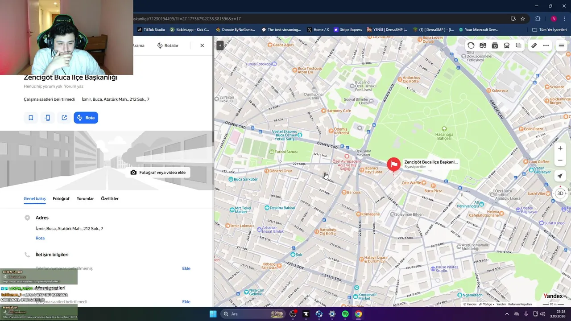571x321 pixels.
Task: Share the place via share icon
Action: (64, 118)
